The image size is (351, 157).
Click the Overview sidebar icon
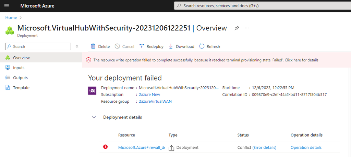coord(8,58)
